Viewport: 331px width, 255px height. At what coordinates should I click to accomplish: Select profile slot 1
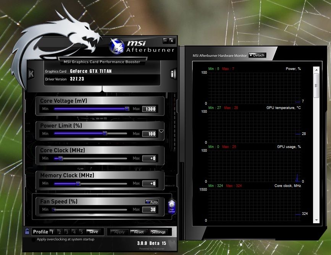pos(52,232)
